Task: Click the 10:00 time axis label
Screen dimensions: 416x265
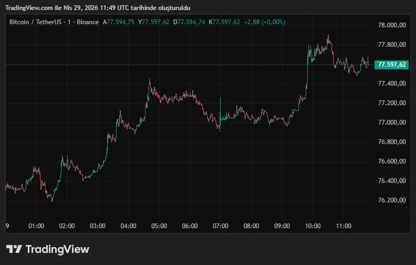Action: (313, 226)
